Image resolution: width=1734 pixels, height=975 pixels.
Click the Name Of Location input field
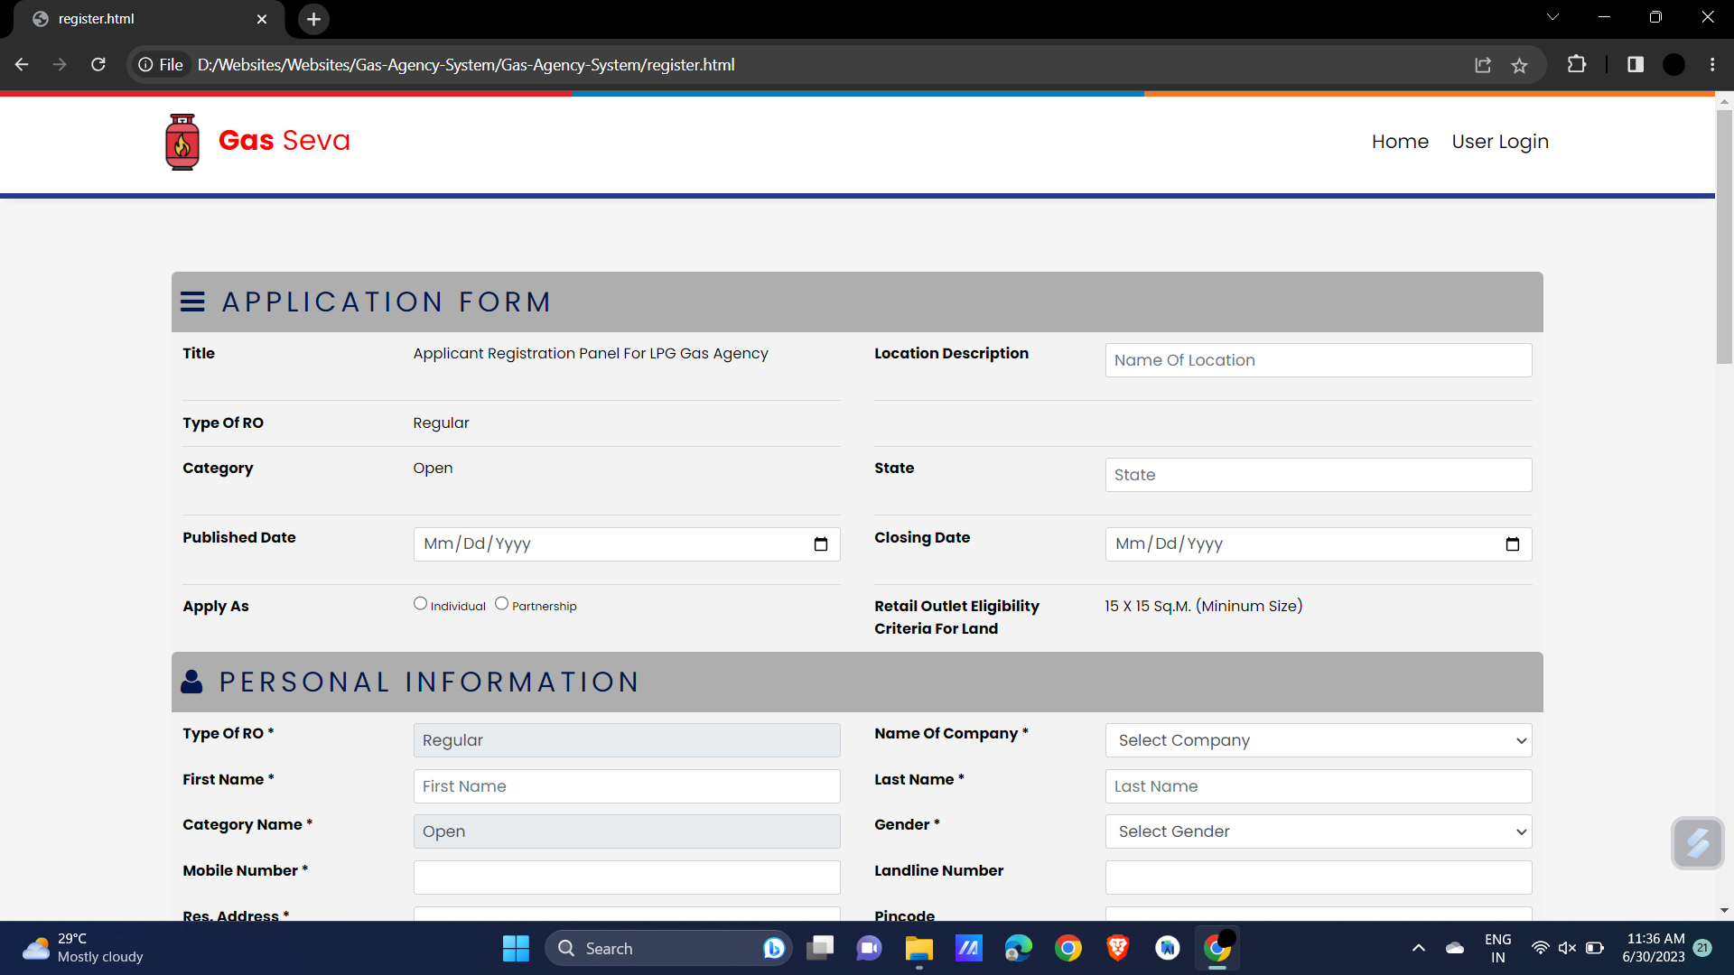tap(1318, 359)
